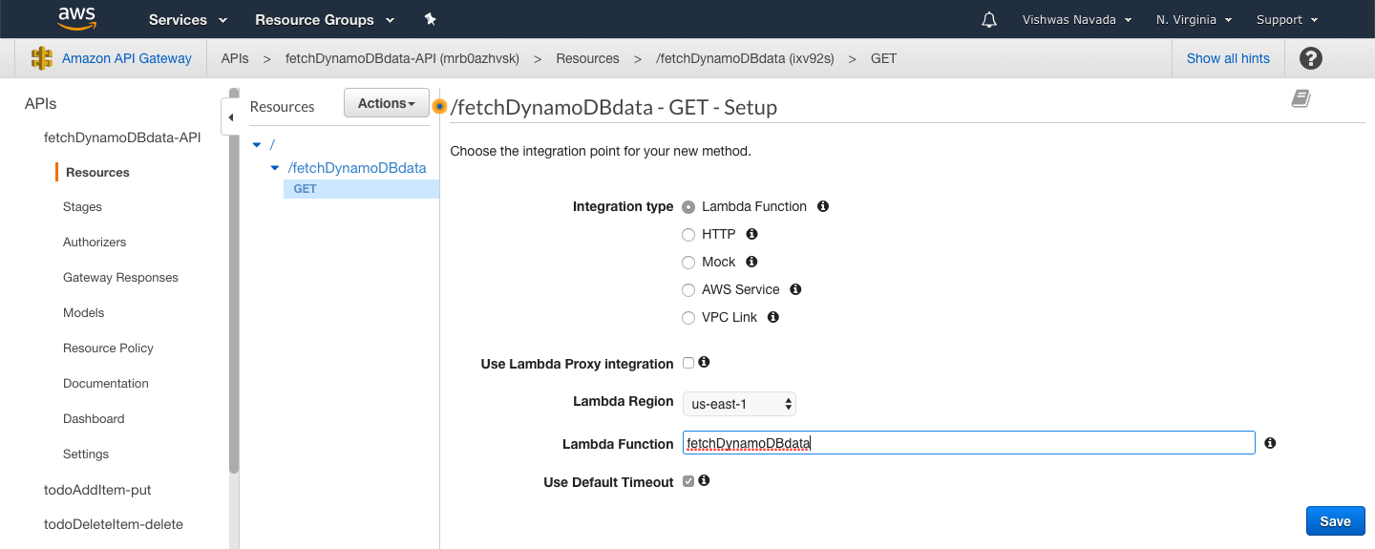
Task: Open Vishwas Navada account dropdown
Action: pos(1077,19)
